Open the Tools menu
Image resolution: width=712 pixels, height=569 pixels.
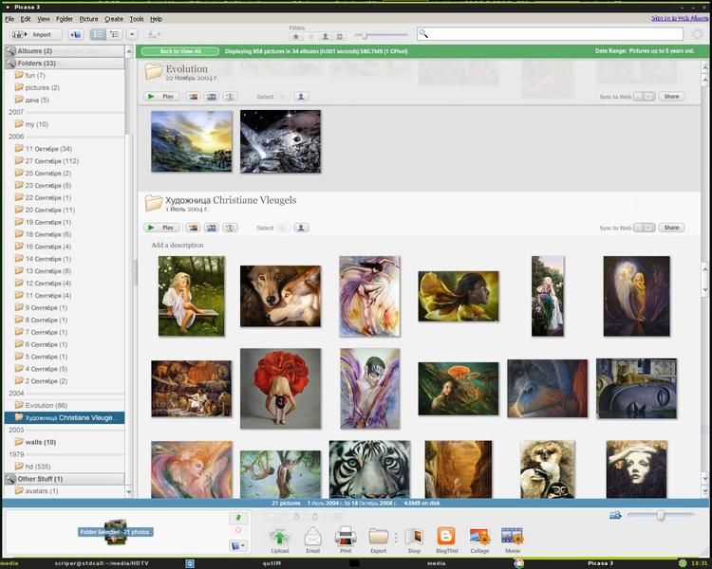[x=137, y=19]
